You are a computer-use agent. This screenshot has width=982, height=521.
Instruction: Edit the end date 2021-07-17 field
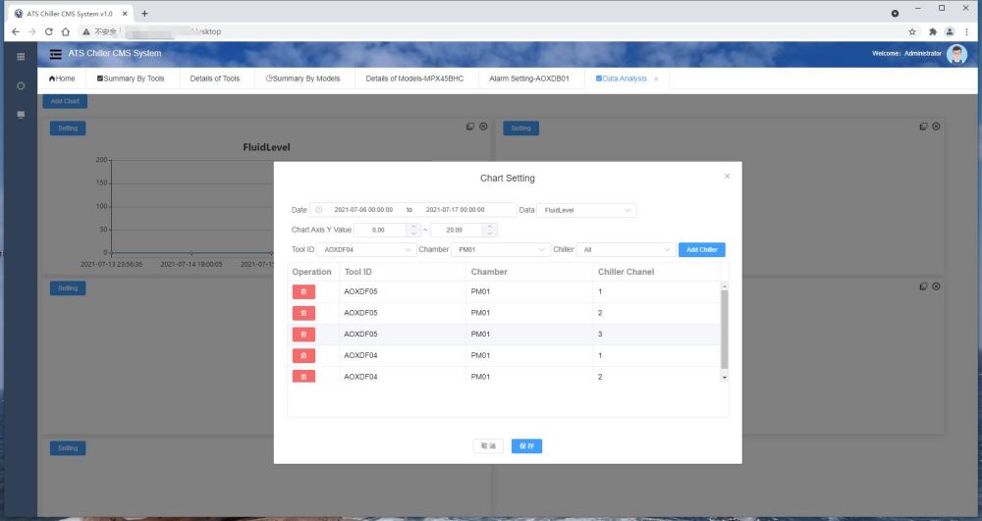point(456,210)
